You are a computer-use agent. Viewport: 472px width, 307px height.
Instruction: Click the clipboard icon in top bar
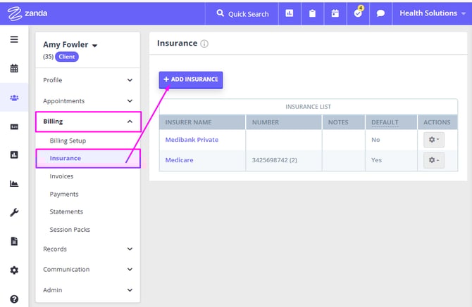[x=312, y=13]
